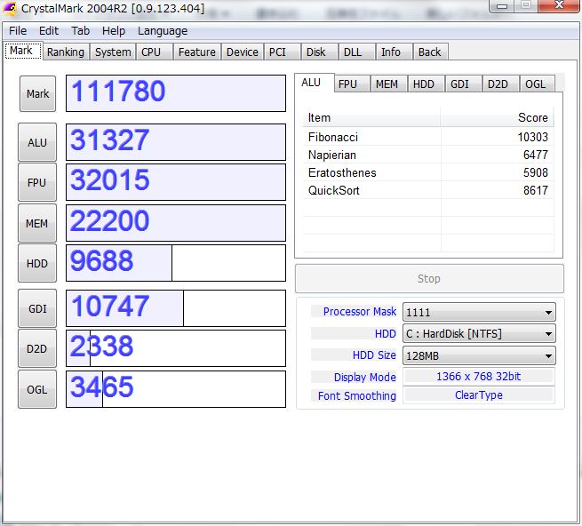
Task: Open the File menu
Action: 18,30
